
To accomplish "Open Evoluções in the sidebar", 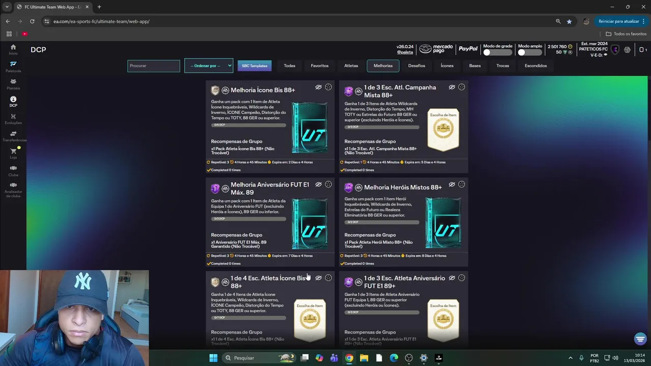I will click(x=13, y=118).
